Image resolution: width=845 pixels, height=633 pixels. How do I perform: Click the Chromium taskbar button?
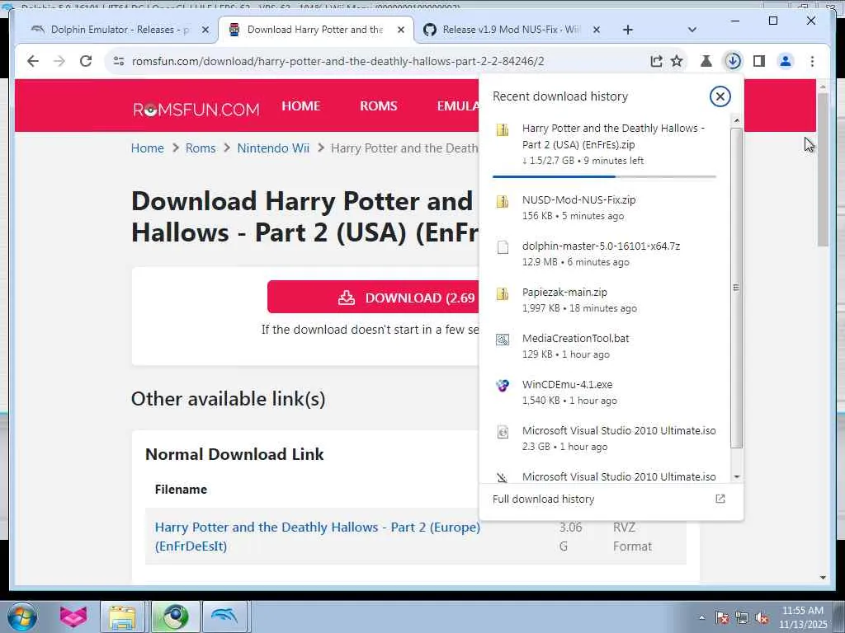click(173, 617)
